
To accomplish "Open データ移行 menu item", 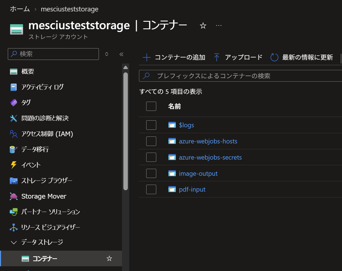I will click(35, 150).
